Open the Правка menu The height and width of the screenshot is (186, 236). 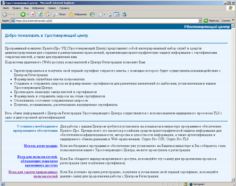pos(17,8)
